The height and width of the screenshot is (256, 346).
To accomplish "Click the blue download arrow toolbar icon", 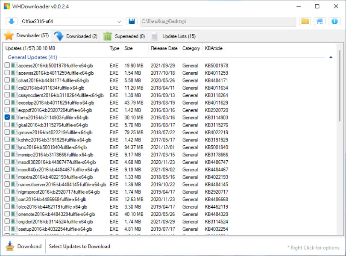I will (12, 21).
